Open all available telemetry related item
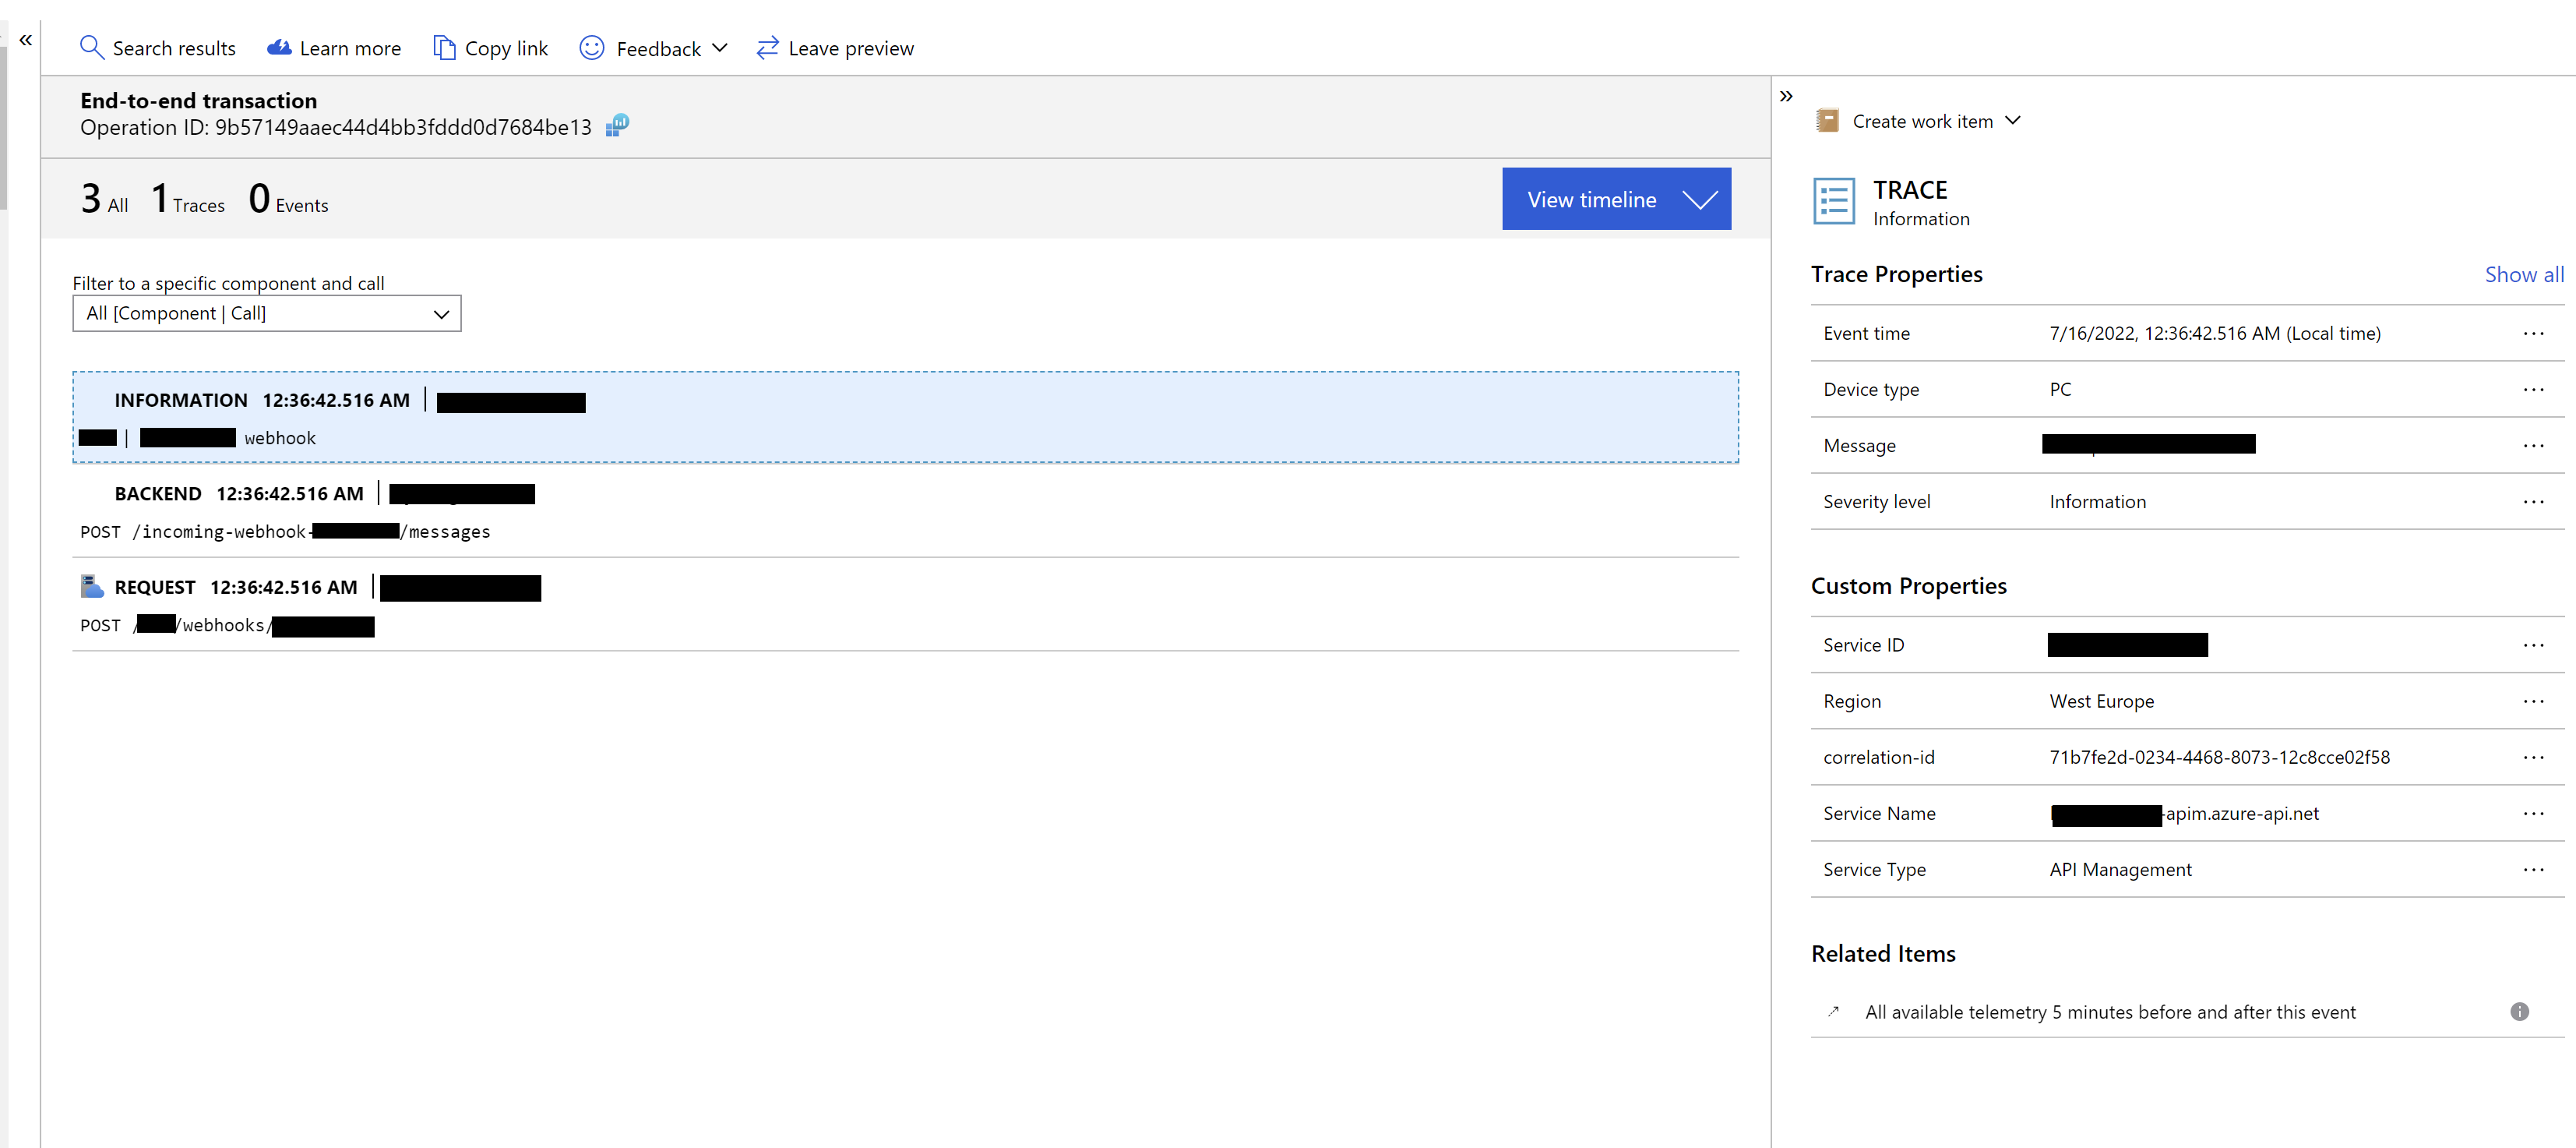The height and width of the screenshot is (1148, 2576). point(2109,1011)
